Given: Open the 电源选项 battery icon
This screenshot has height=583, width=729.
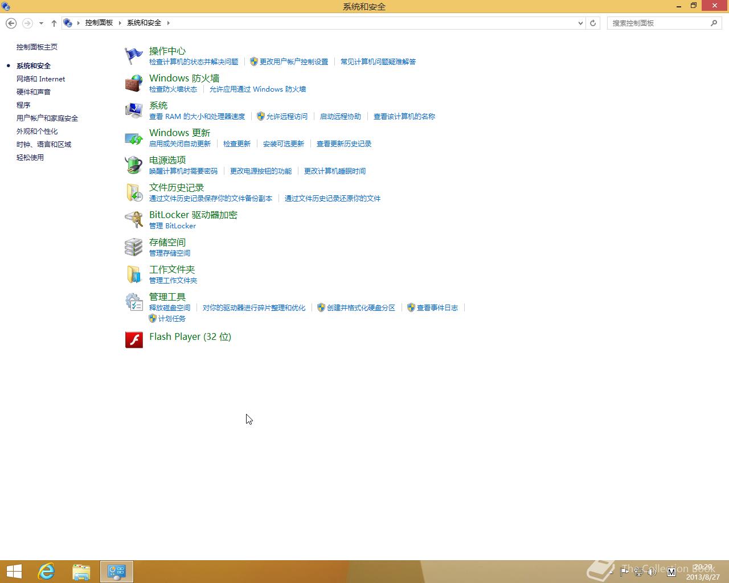Looking at the screenshot, I should pyautogui.click(x=134, y=165).
